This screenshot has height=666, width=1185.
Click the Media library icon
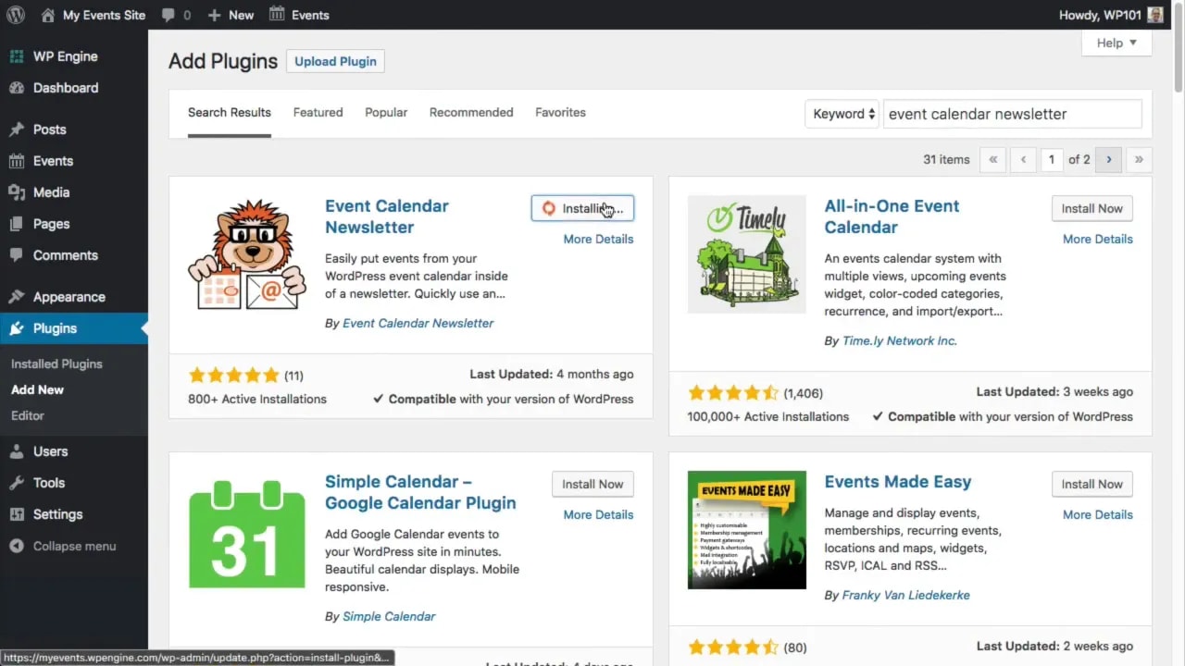[17, 192]
